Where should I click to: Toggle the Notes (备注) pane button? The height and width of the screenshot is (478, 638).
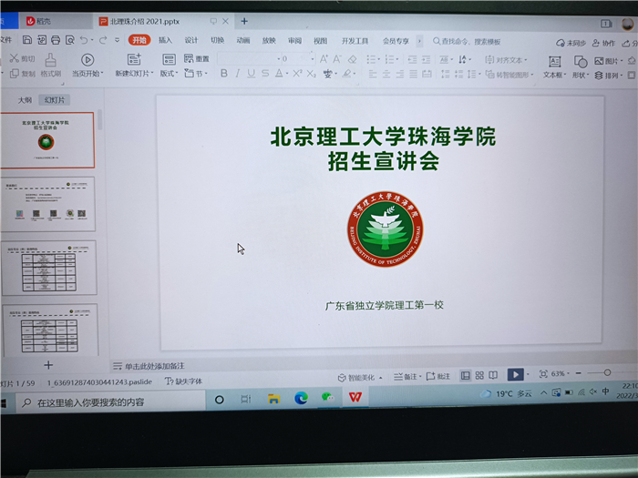[x=407, y=377]
